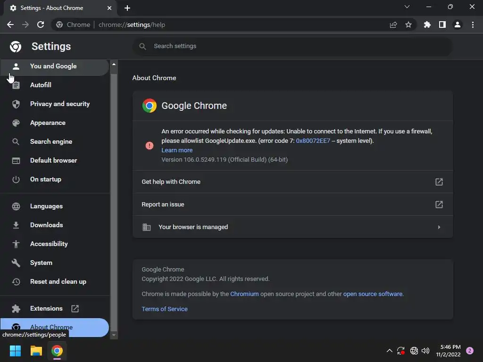Click the red update error icon
Viewport: 483px width, 362px height.
coord(150,146)
